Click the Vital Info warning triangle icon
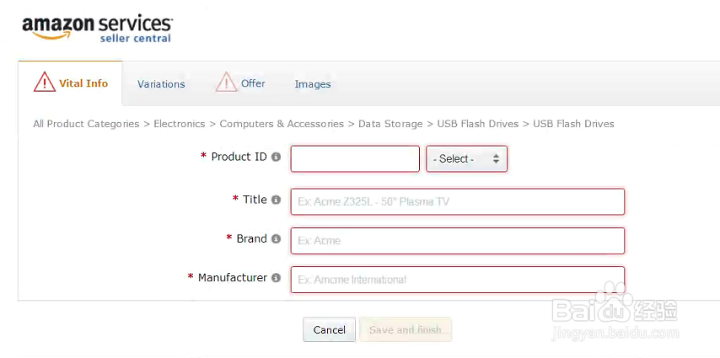This screenshot has width=720, height=358. tap(44, 83)
